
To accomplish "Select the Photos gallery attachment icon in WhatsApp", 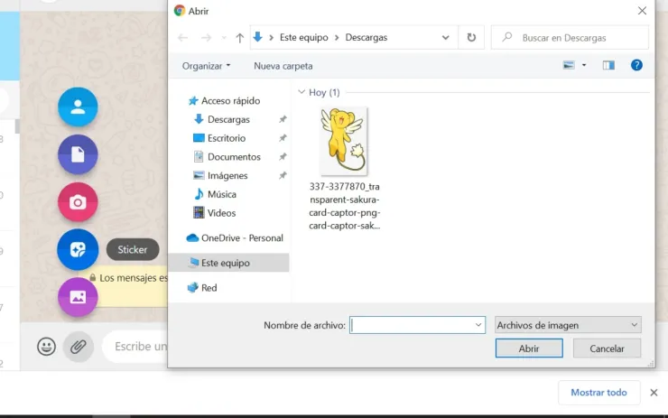I will point(78,297).
